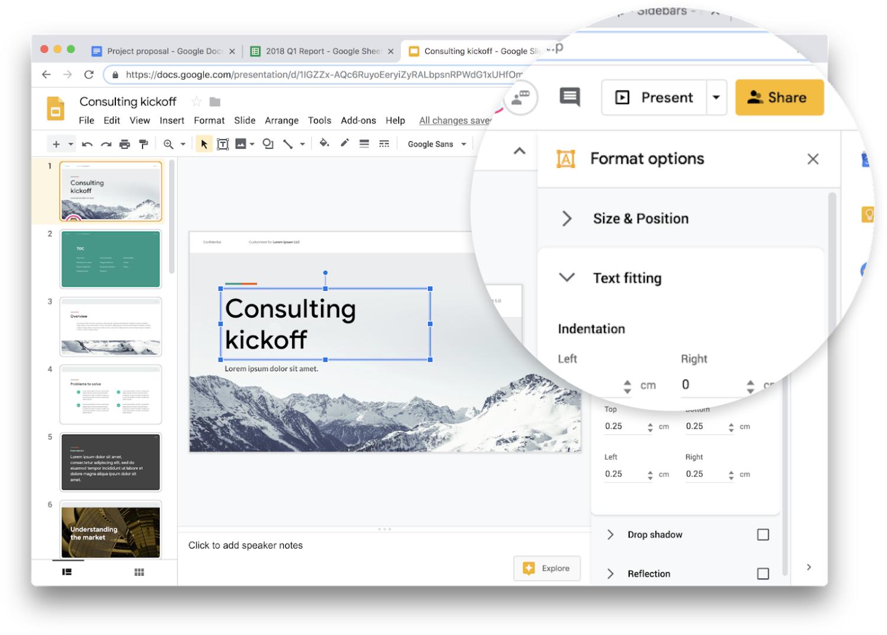Click the Print icon in toolbar
The width and height of the screenshot is (887, 635).
(124, 144)
